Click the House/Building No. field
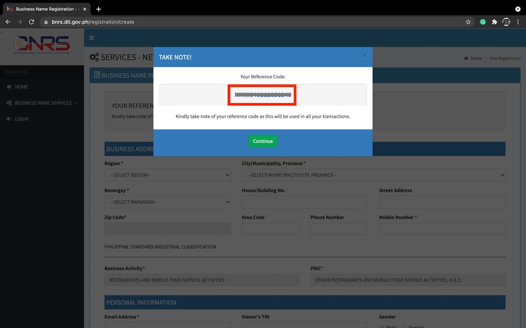This screenshot has width=526, height=328. coord(305,202)
